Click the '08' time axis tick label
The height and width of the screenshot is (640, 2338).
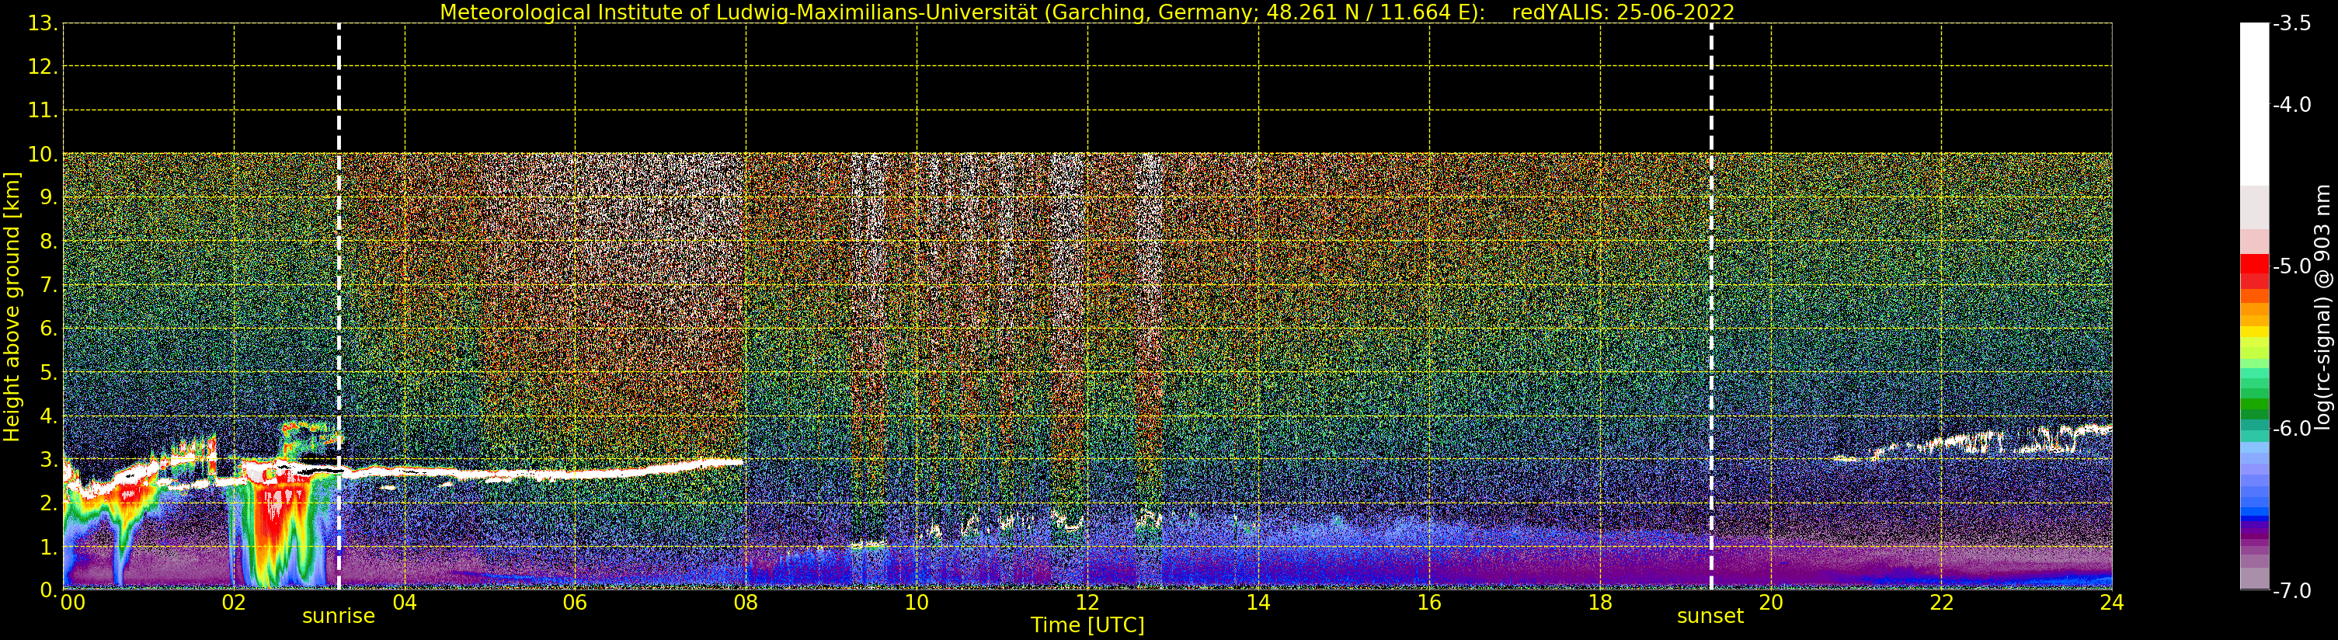click(x=746, y=603)
